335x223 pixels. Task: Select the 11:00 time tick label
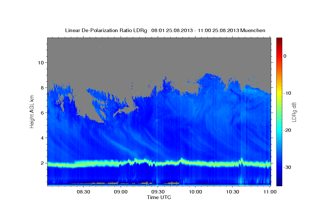270,192
